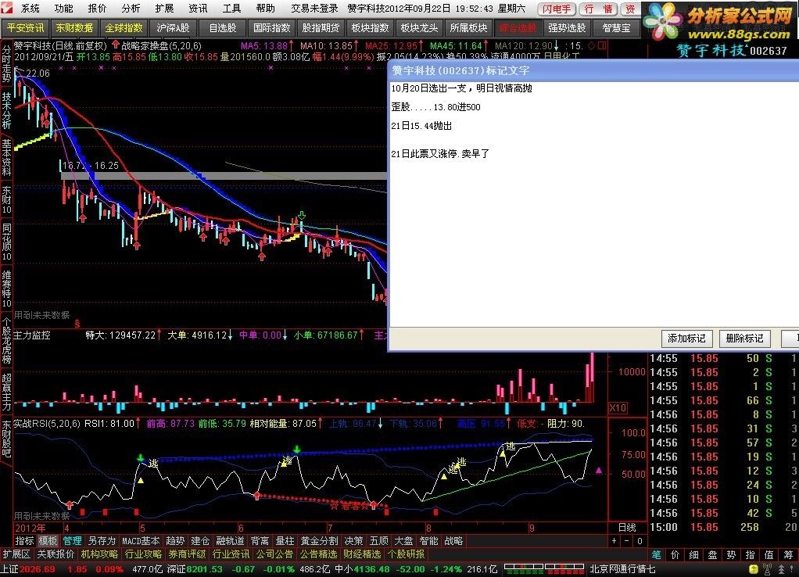This screenshot has width=799, height=577.
Task: Click the 综合选股 toolbar button
Action: pyautogui.click(x=518, y=28)
